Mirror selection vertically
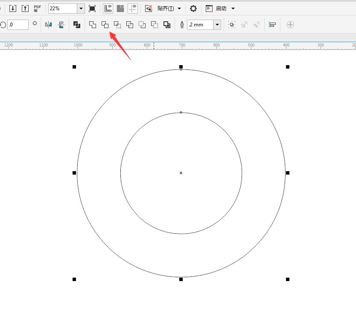The height and width of the screenshot is (313, 356). (61, 25)
